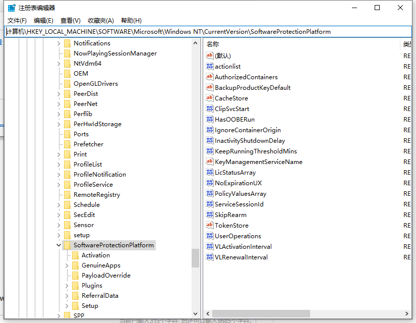Open the 文件(F) menu
Image resolution: width=416 pixels, height=323 pixels.
tap(17, 21)
